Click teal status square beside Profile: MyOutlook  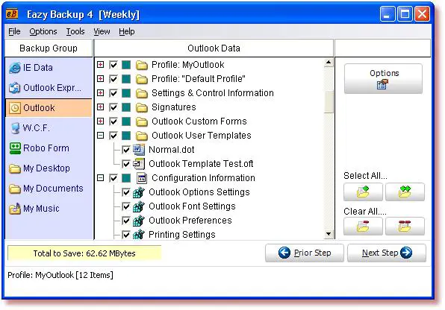(x=126, y=65)
